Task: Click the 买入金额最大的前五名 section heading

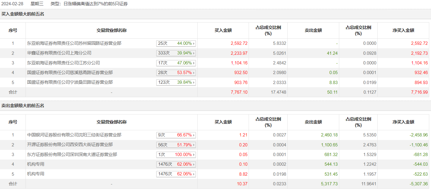Action: click(23, 14)
